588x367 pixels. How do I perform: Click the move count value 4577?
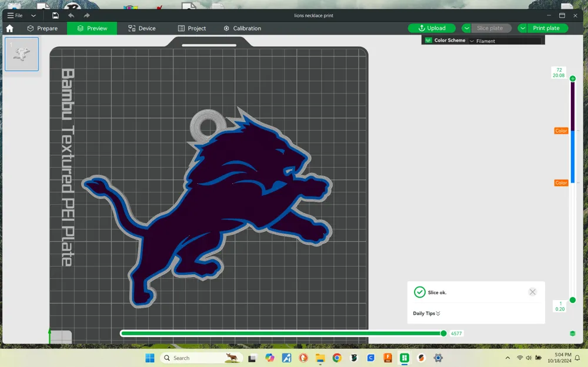click(x=456, y=334)
